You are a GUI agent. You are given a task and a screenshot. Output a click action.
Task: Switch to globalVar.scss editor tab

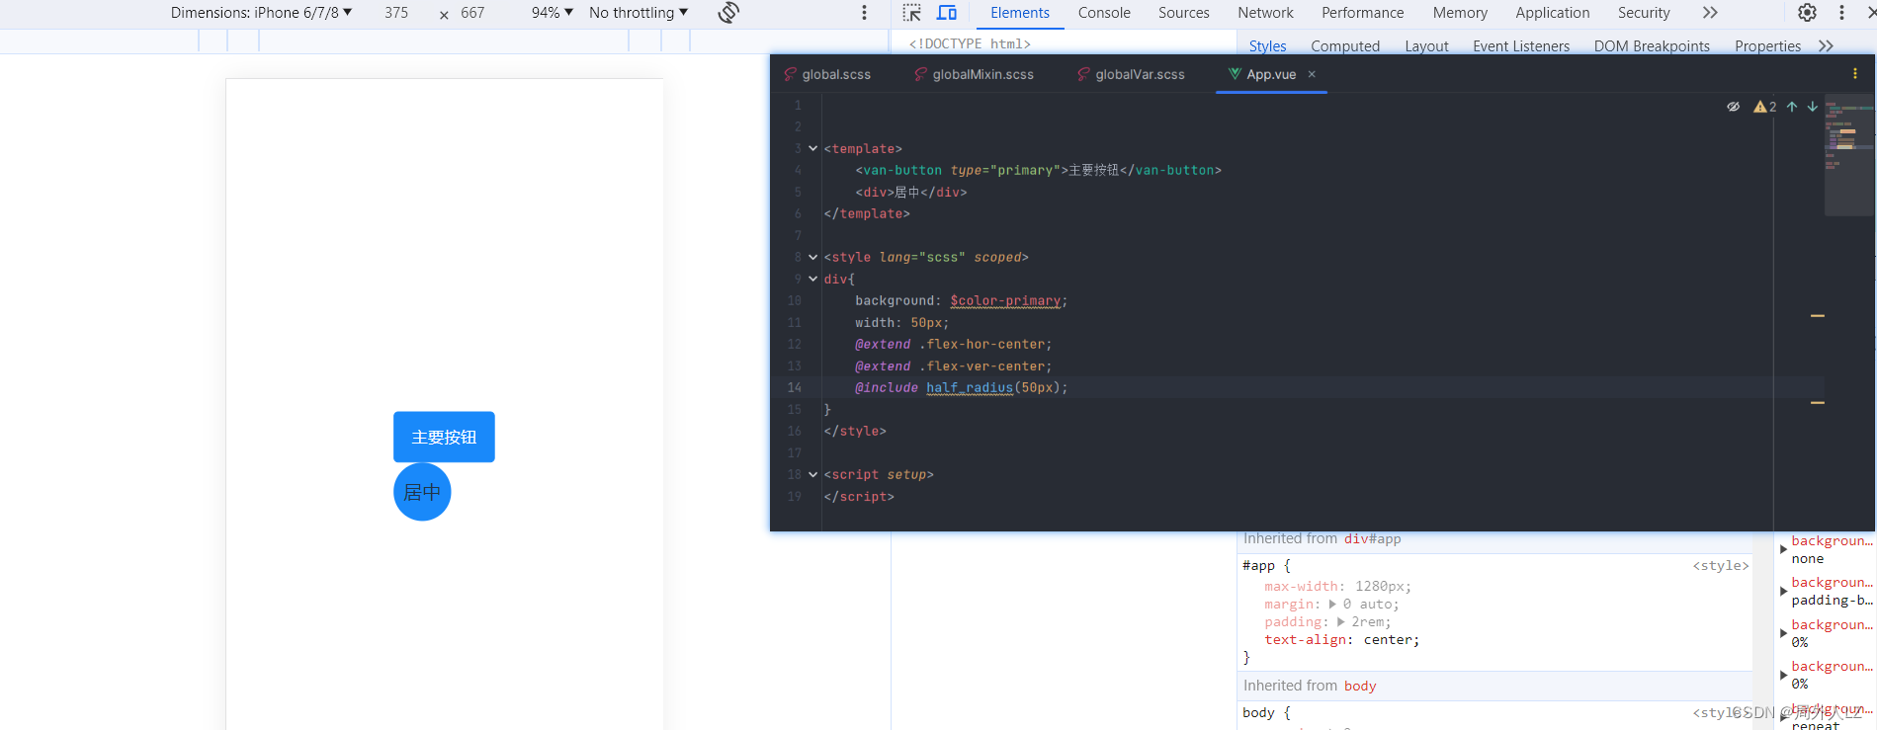1132,74
